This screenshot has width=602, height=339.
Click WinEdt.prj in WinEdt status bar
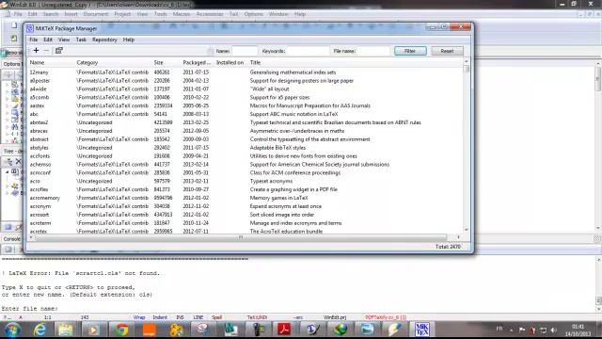point(335,317)
